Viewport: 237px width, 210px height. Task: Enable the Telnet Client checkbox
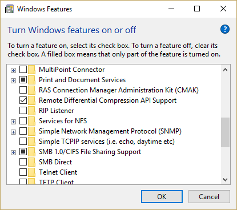pyautogui.click(x=23, y=172)
